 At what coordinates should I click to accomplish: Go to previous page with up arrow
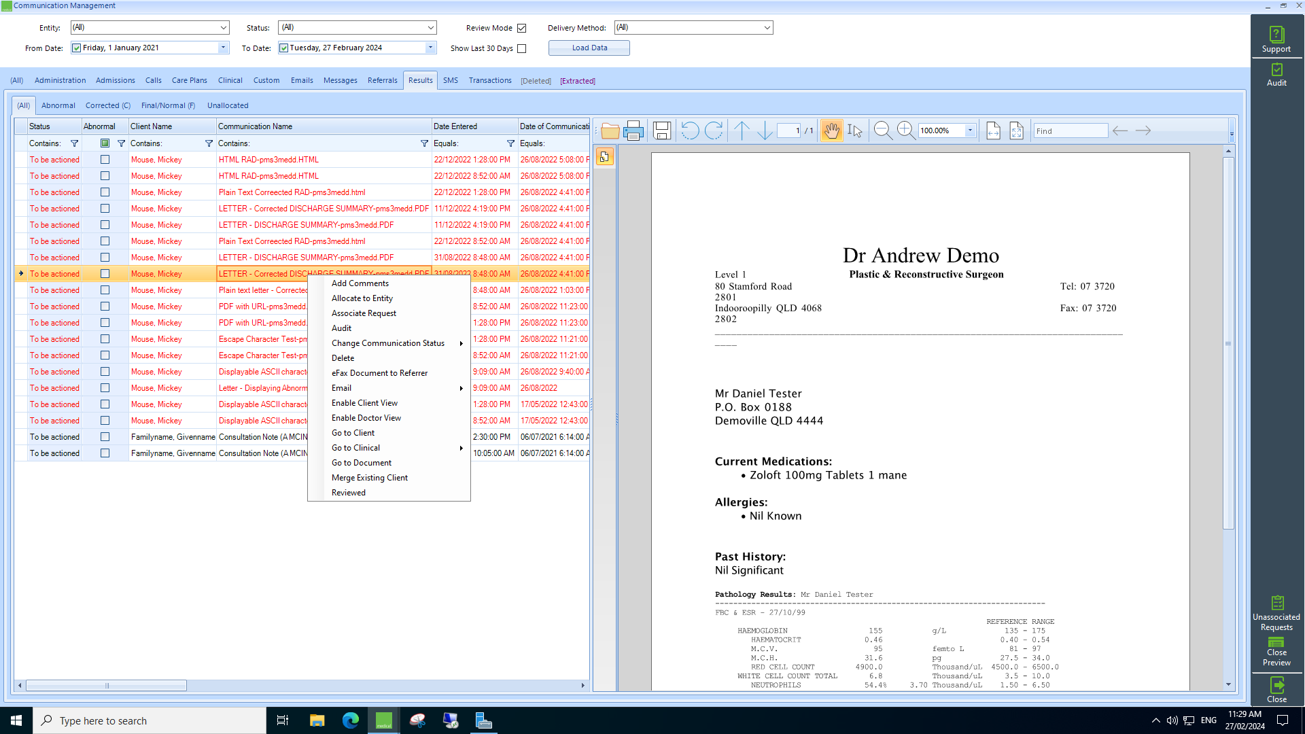click(x=742, y=130)
